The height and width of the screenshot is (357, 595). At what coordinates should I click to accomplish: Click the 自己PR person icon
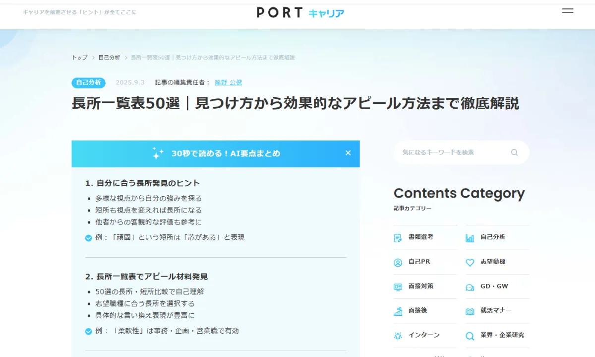point(398,263)
